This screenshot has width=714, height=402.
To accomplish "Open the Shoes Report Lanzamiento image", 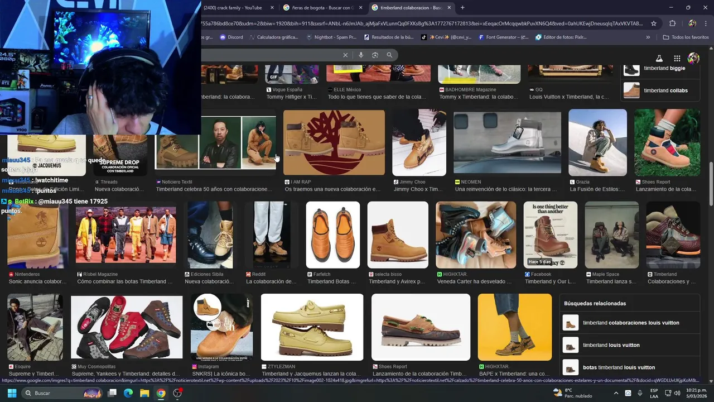I will [667, 142].
